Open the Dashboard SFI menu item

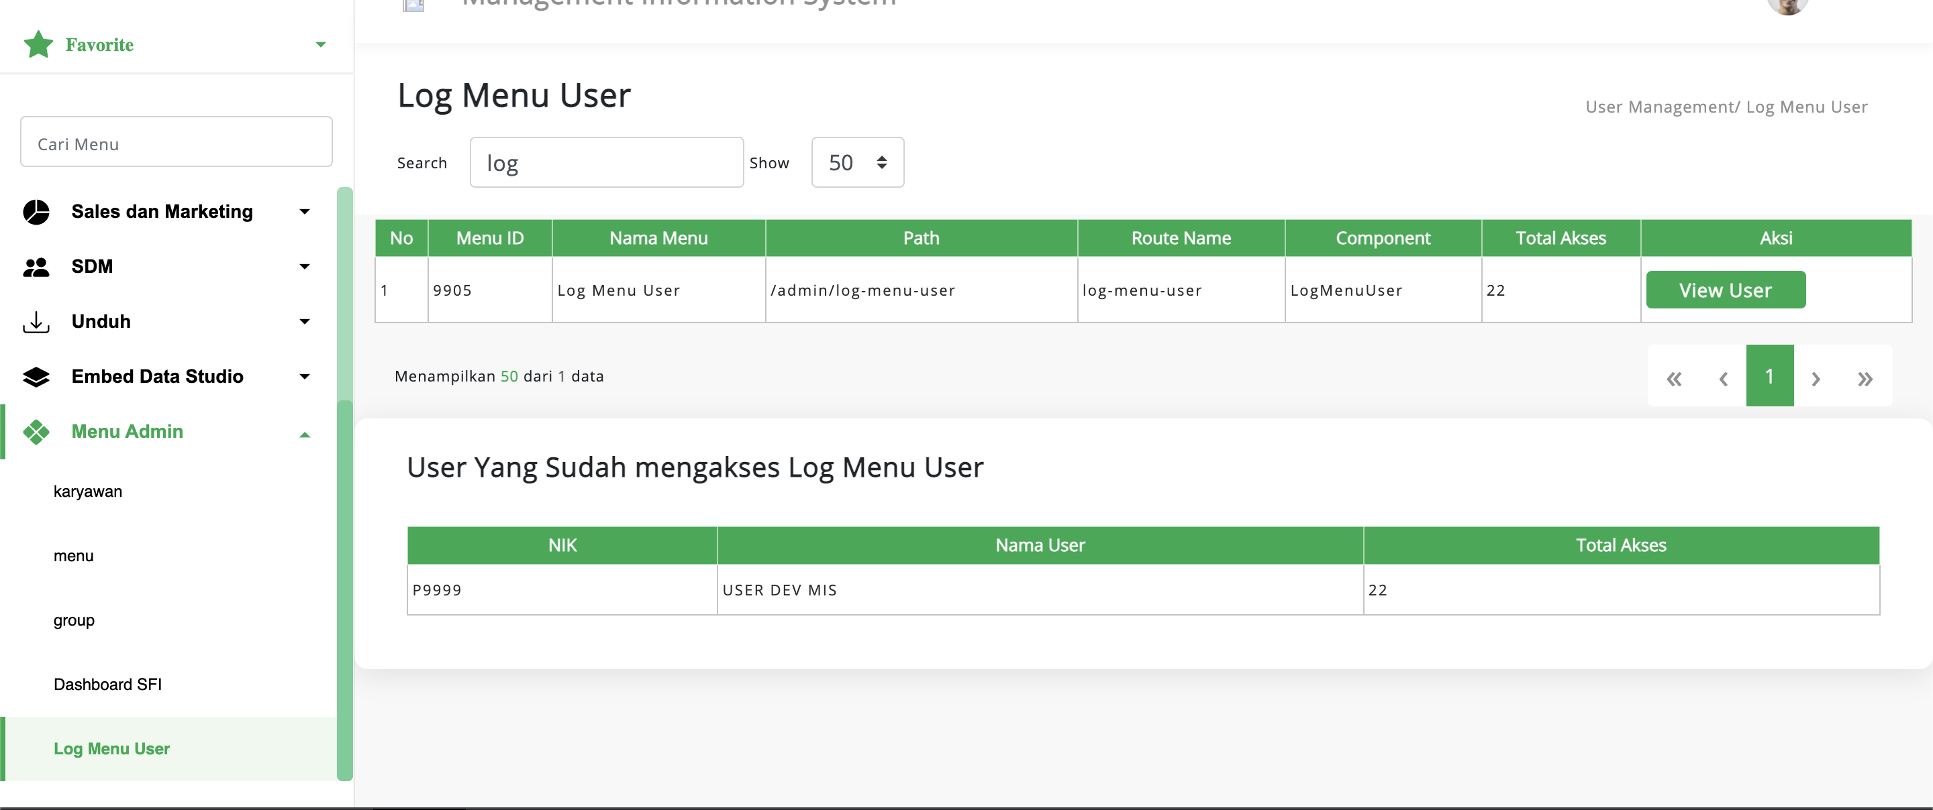[107, 684]
